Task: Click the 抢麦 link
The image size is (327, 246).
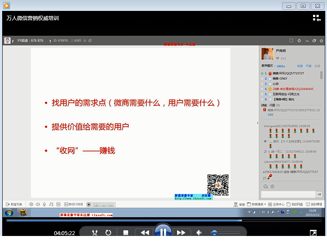Action: [x=317, y=66]
